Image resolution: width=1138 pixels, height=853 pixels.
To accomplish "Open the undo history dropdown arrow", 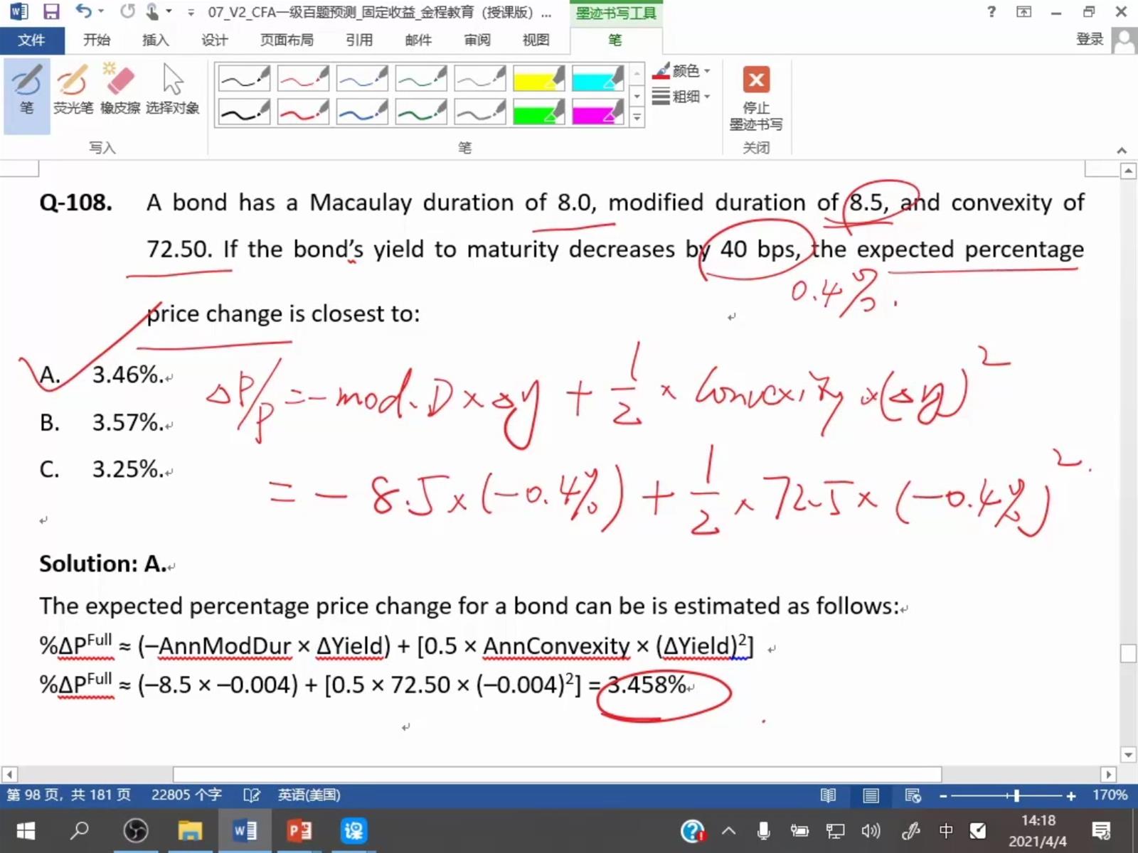I will pyautogui.click(x=100, y=11).
